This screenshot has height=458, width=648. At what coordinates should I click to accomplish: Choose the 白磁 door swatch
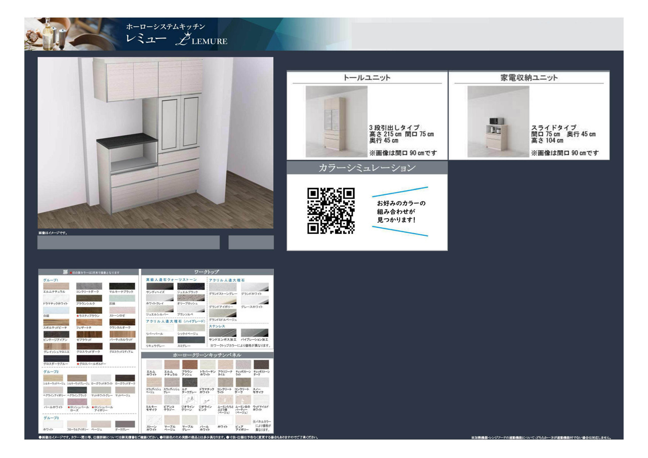click(x=56, y=310)
